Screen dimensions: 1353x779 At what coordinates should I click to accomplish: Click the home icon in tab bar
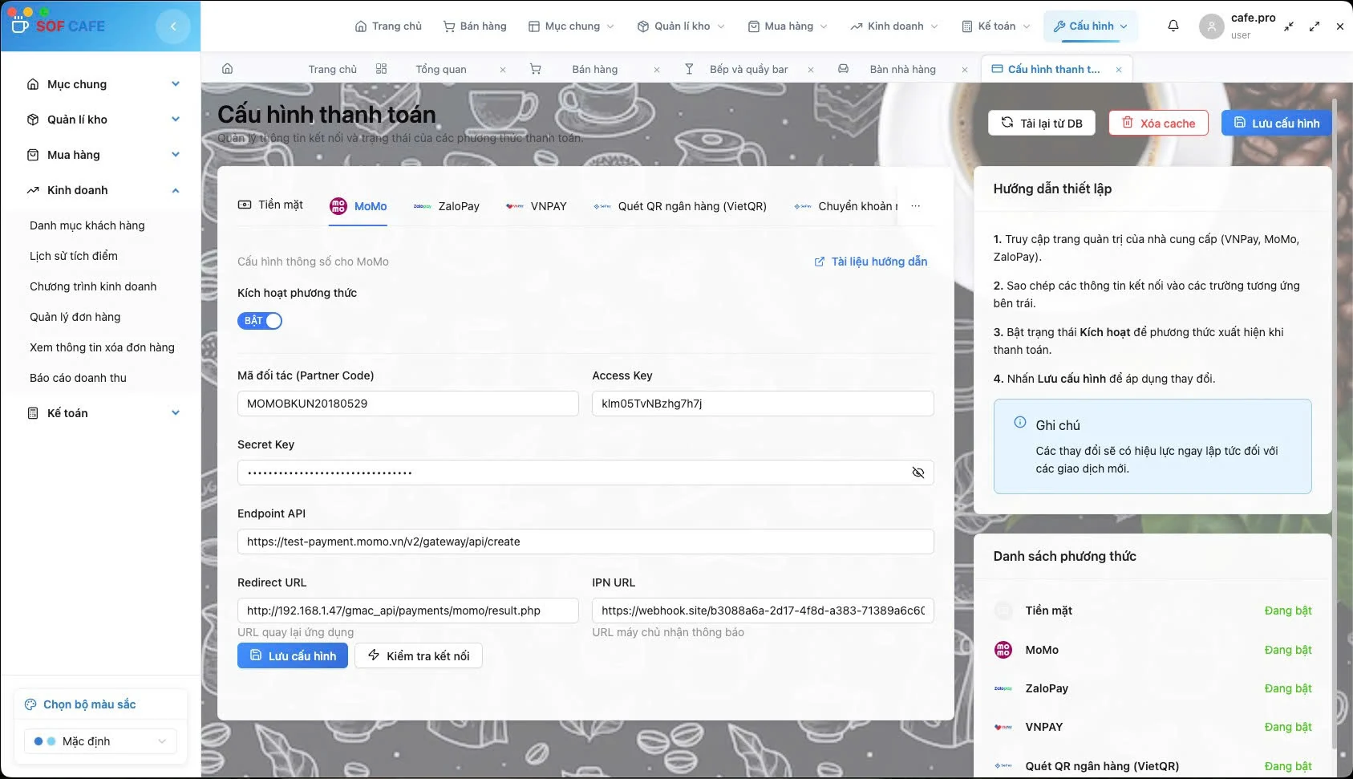228,69
